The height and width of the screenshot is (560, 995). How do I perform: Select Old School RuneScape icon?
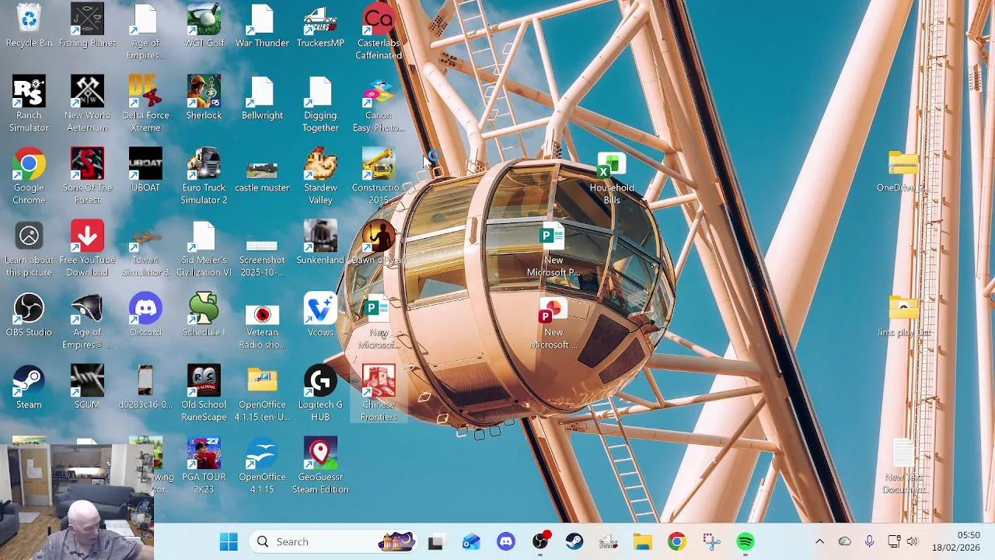click(x=204, y=394)
